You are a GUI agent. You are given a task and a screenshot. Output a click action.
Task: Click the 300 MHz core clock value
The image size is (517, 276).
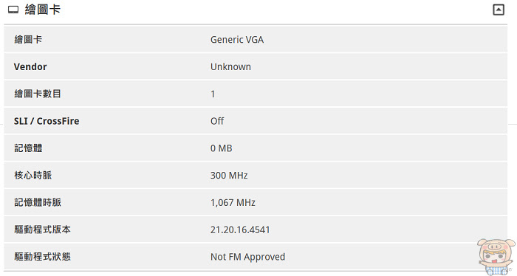point(229,176)
